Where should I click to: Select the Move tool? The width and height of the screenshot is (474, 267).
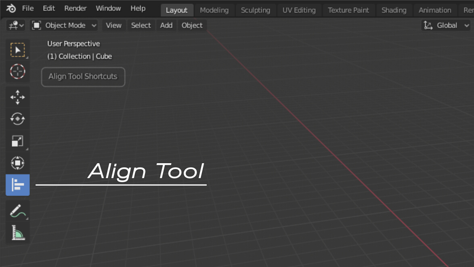(17, 97)
